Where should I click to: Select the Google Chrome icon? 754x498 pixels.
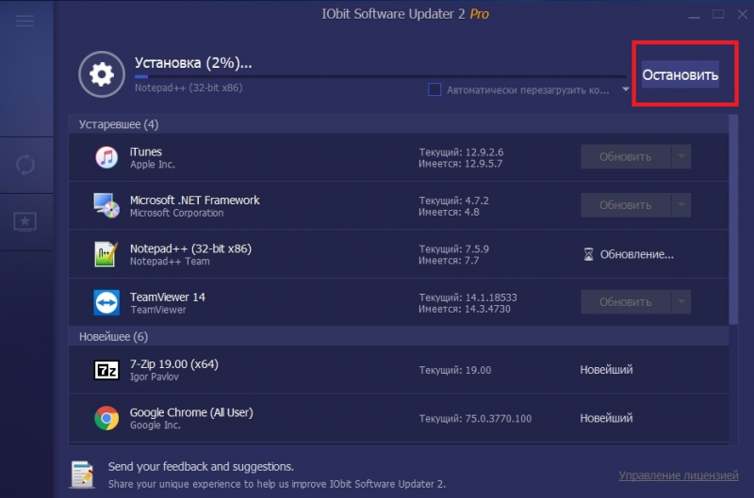107,418
